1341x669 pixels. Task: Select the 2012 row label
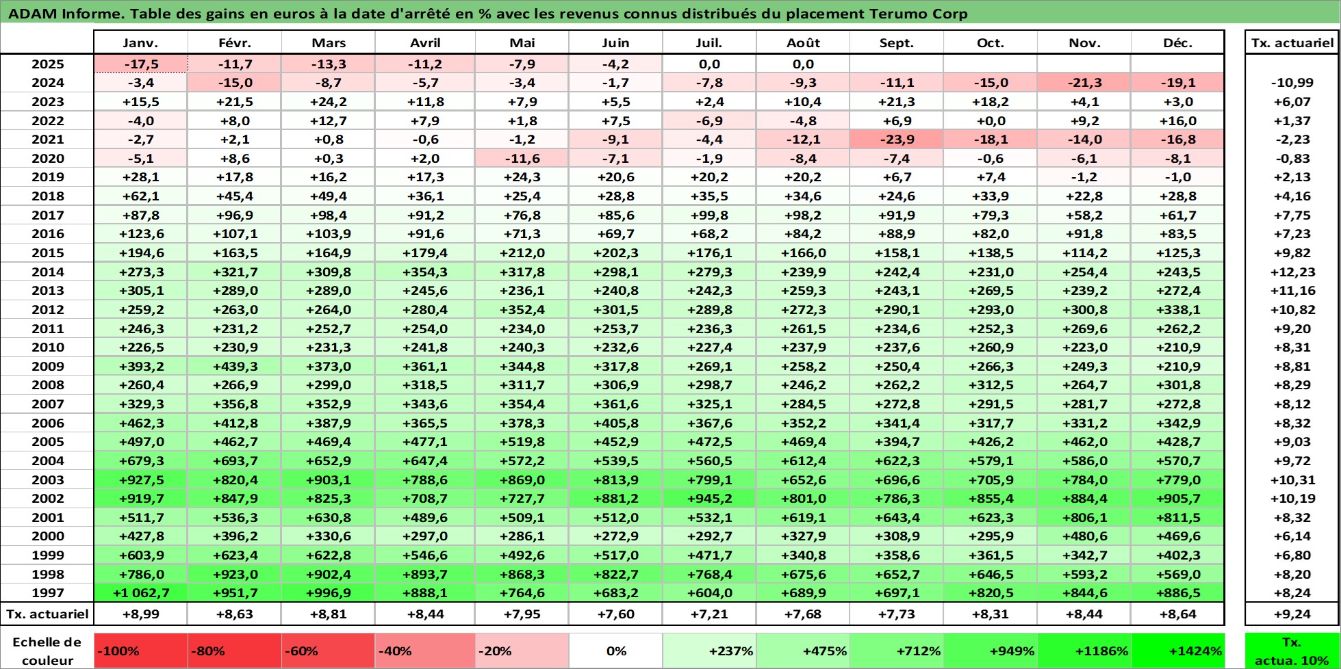(47, 309)
